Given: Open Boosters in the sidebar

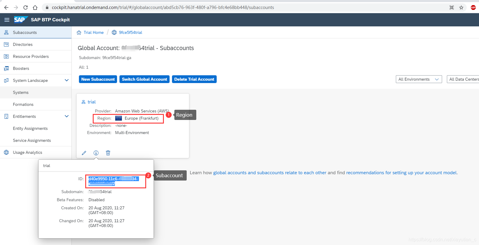Looking at the screenshot, I should 36,68.
